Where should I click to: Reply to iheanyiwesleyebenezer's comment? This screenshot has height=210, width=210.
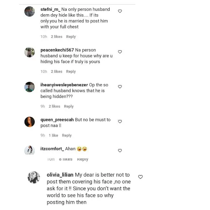(69, 106)
